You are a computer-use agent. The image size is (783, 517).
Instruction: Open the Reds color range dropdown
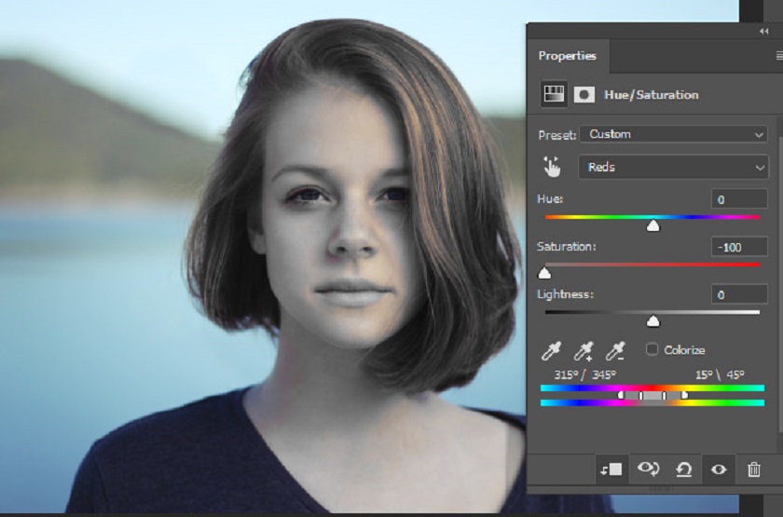pyautogui.click(x=673, y=168)
